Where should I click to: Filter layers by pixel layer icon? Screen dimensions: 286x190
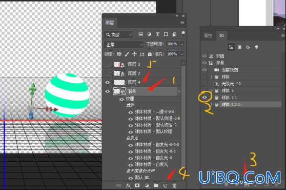coord(140,34)
